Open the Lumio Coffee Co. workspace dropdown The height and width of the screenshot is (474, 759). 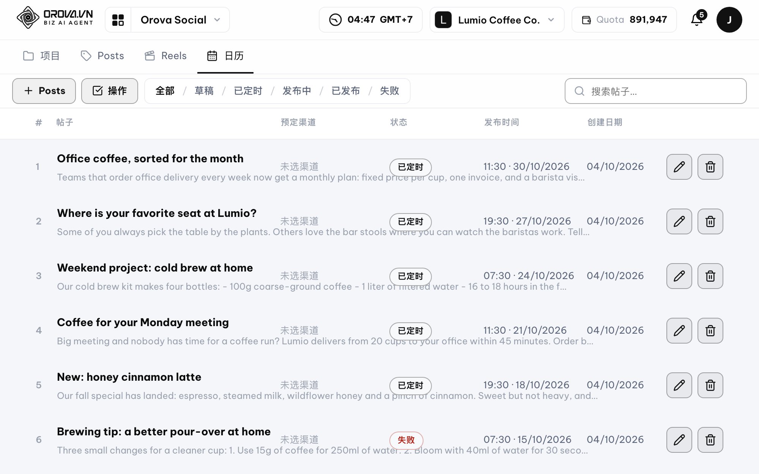(497, 20)
